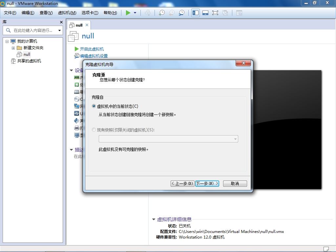Click the black VM preview thumbnail
Viewport: 336px width, 252px height.
click(x=287, y=130)
